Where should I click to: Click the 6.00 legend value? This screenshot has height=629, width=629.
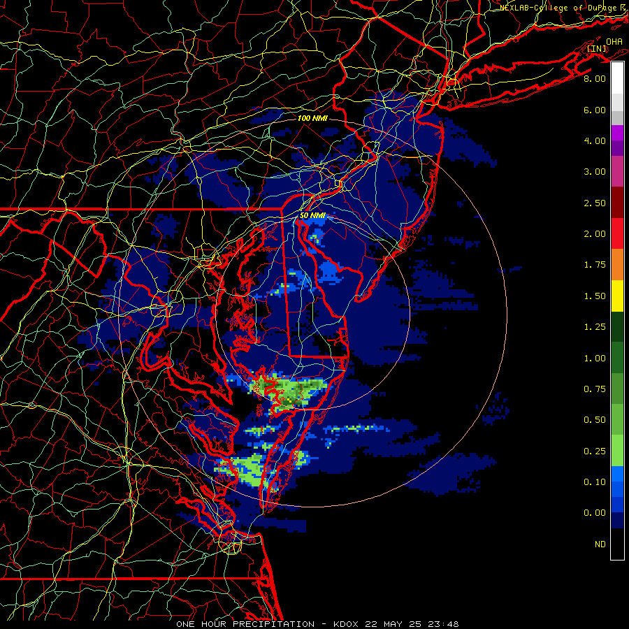(x=595, y=110)
